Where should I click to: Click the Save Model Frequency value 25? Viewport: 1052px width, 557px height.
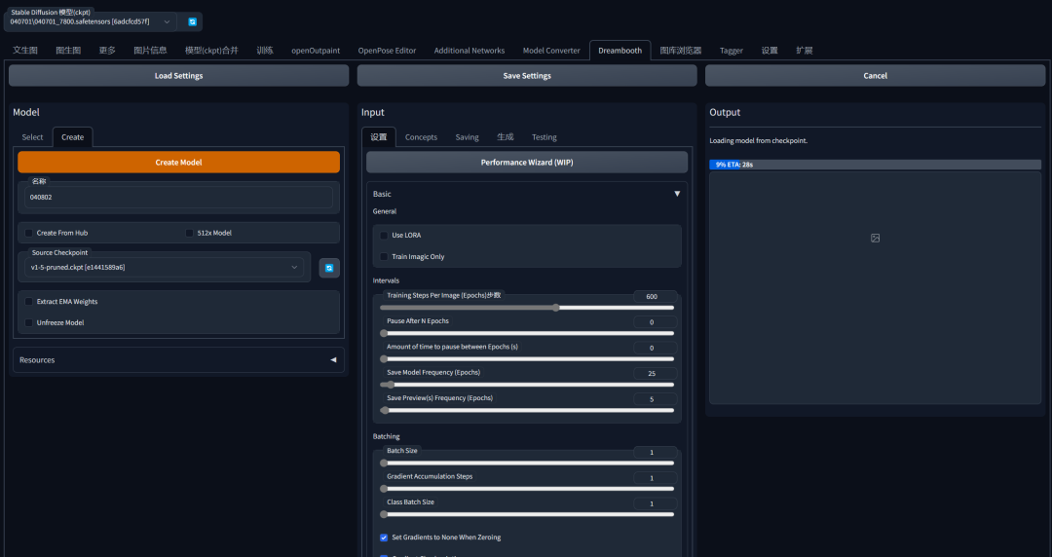coord(655,374)
